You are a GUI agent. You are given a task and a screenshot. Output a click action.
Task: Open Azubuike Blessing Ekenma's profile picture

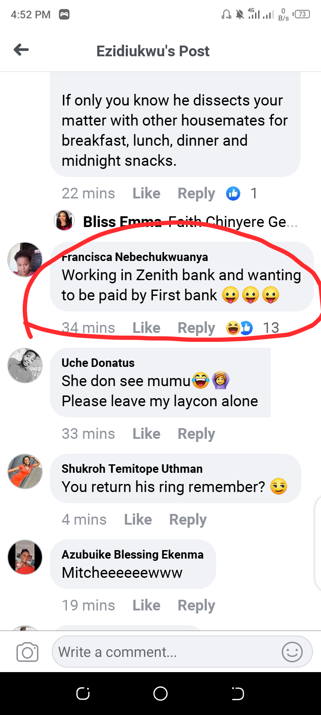25,557
